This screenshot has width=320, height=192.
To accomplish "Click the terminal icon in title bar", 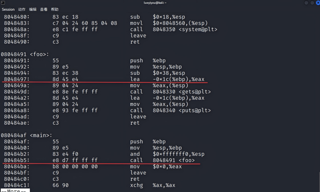I will point(3,3).
